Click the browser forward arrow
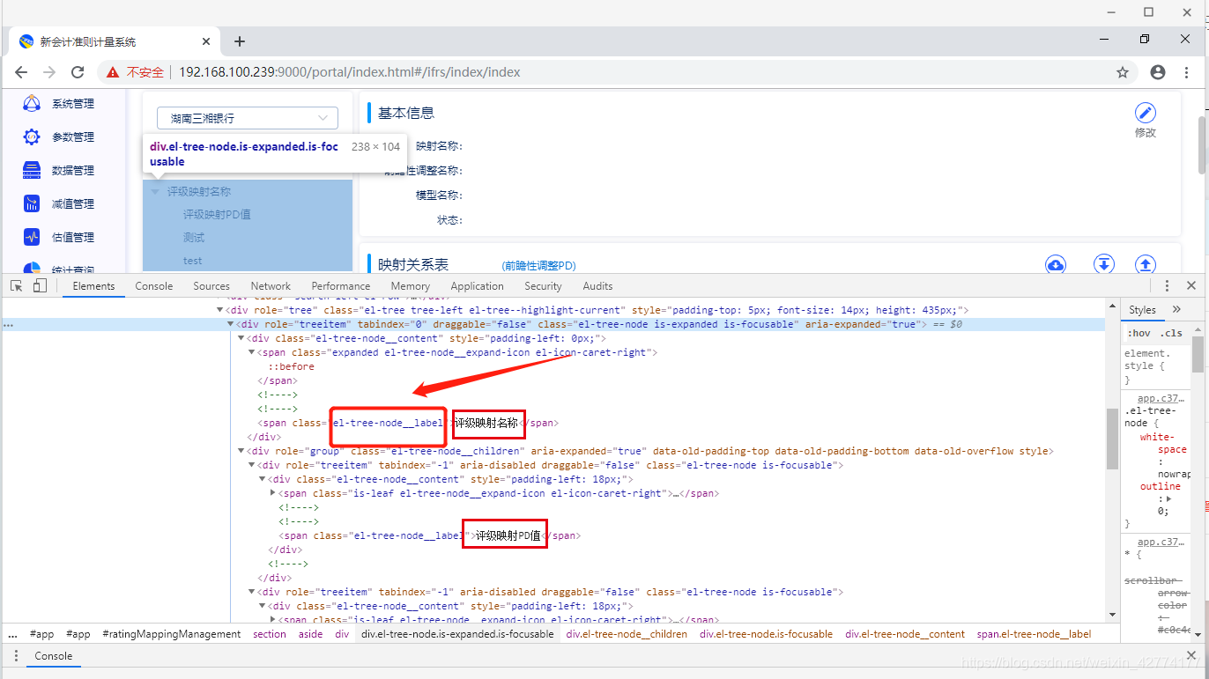 (49, 72)
